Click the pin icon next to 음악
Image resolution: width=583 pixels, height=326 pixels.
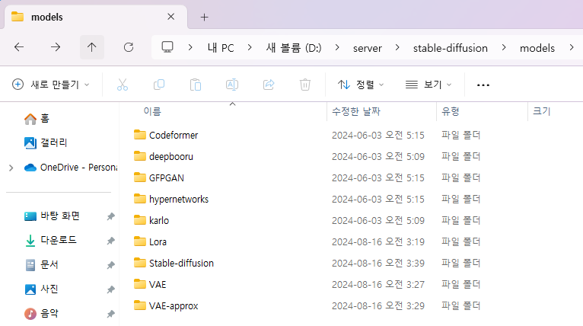(111, 314)
